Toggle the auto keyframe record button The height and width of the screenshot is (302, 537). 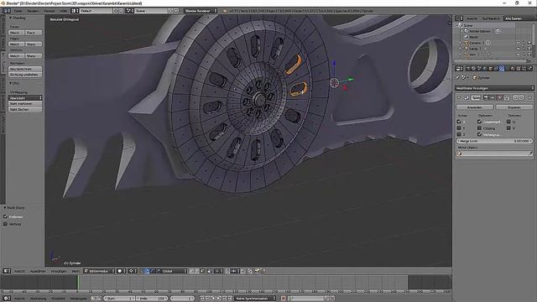coord(284,299)
